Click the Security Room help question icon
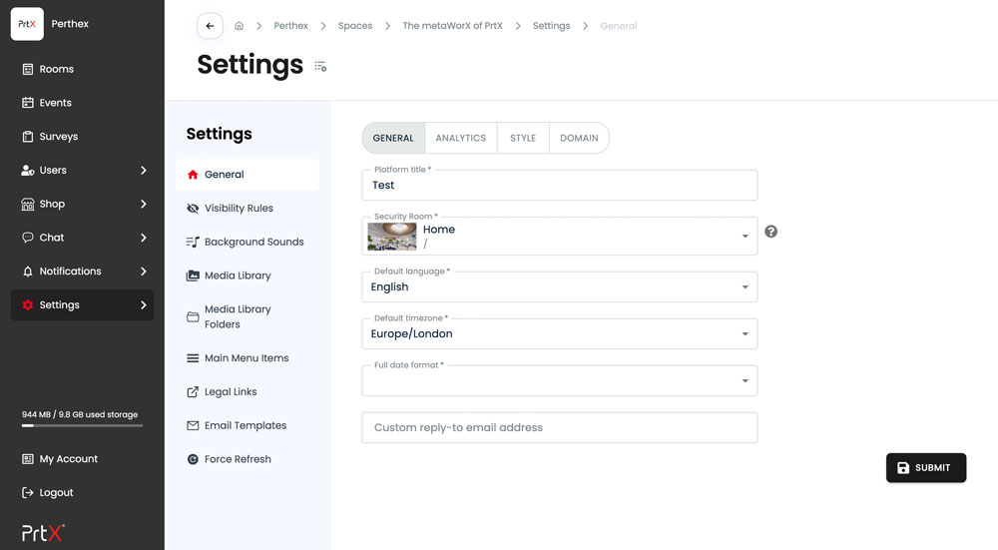The height and width of the screenshot is (550, 998). coord(770,232)
